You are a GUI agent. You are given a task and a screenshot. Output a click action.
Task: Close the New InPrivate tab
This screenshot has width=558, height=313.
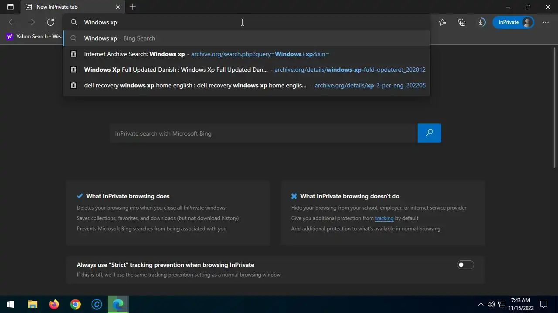[x=118, y=7]
